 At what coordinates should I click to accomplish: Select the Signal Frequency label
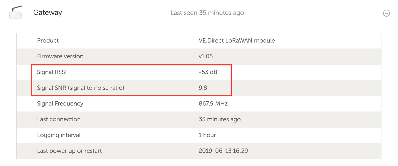coord(60,104)
